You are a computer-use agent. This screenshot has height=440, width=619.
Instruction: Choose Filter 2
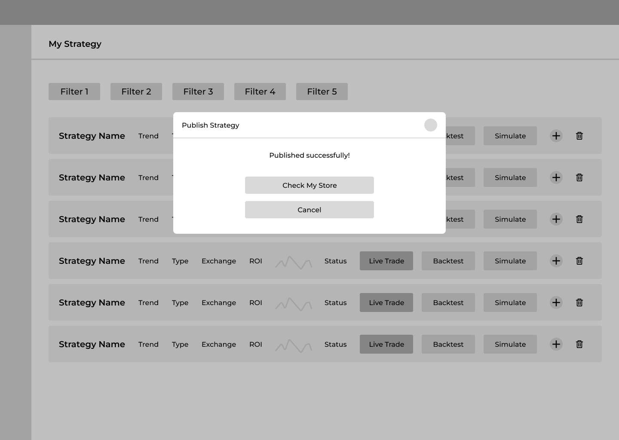click(x=136, y=92)
